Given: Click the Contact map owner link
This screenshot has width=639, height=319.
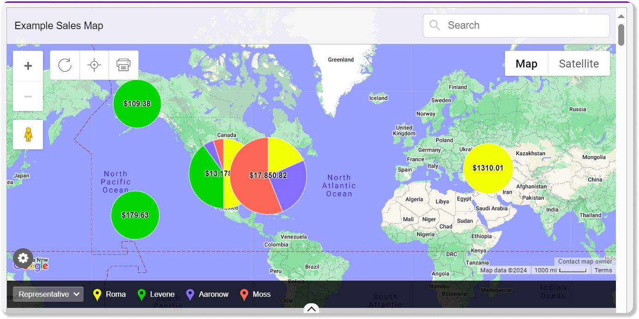Looking at the screenshot, I should (x=584, y=262).
